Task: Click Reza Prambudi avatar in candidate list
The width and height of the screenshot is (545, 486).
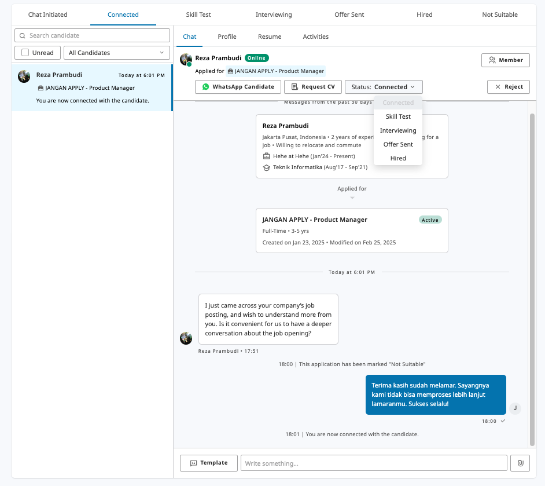Action: click(x=24, y=76)
